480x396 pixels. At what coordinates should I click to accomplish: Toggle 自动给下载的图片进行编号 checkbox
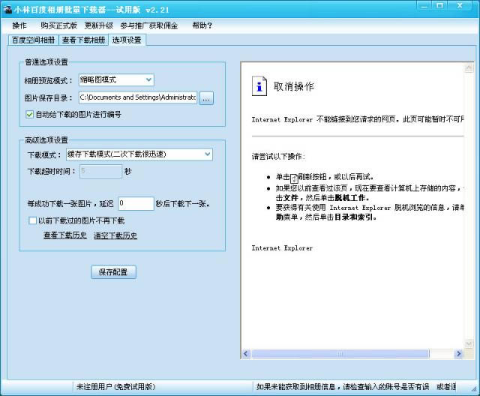pyautogui.click(x=30, y=115)
